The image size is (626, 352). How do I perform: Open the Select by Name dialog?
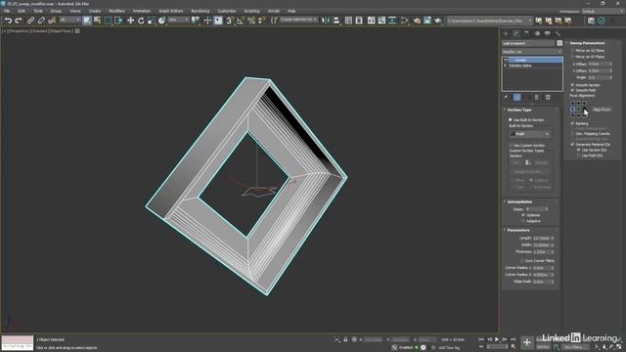[x=97, y=21]
